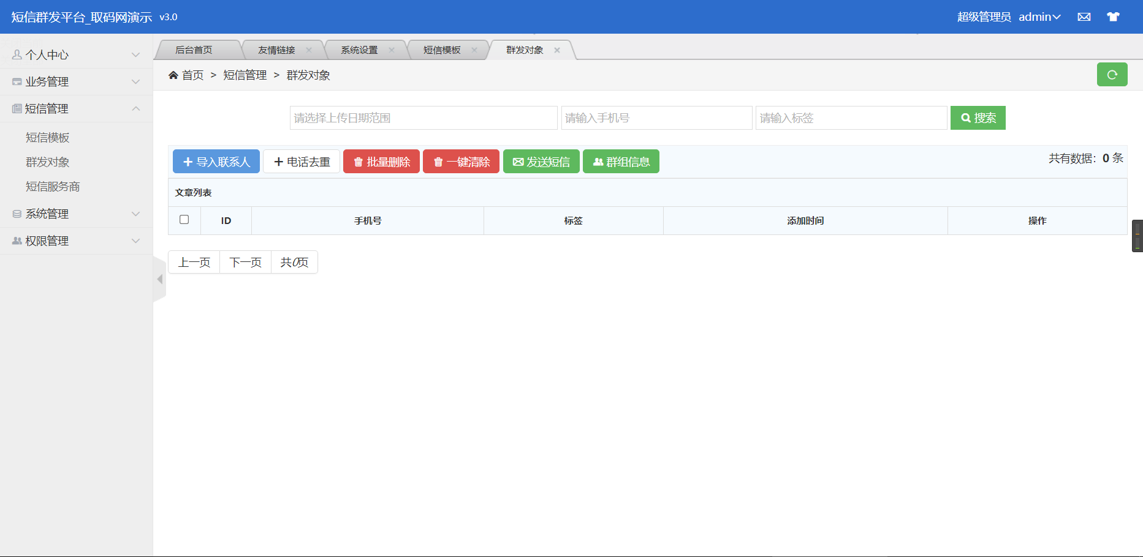Click the t-shirt theme icon
The width and height of the screenshot is (1143, 557).
click(1113, 17)
